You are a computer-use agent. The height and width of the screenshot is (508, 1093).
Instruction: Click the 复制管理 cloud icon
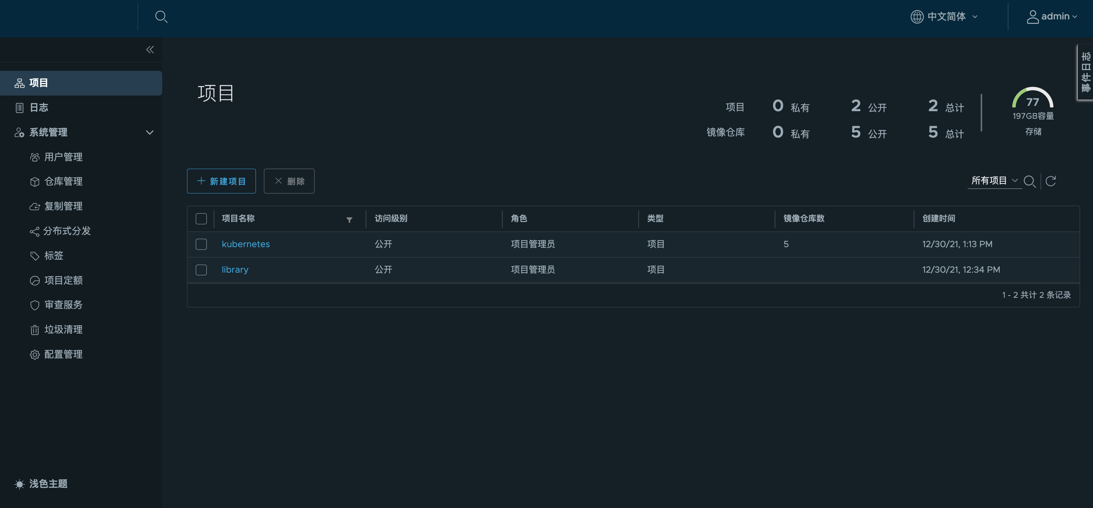[35, 206]
